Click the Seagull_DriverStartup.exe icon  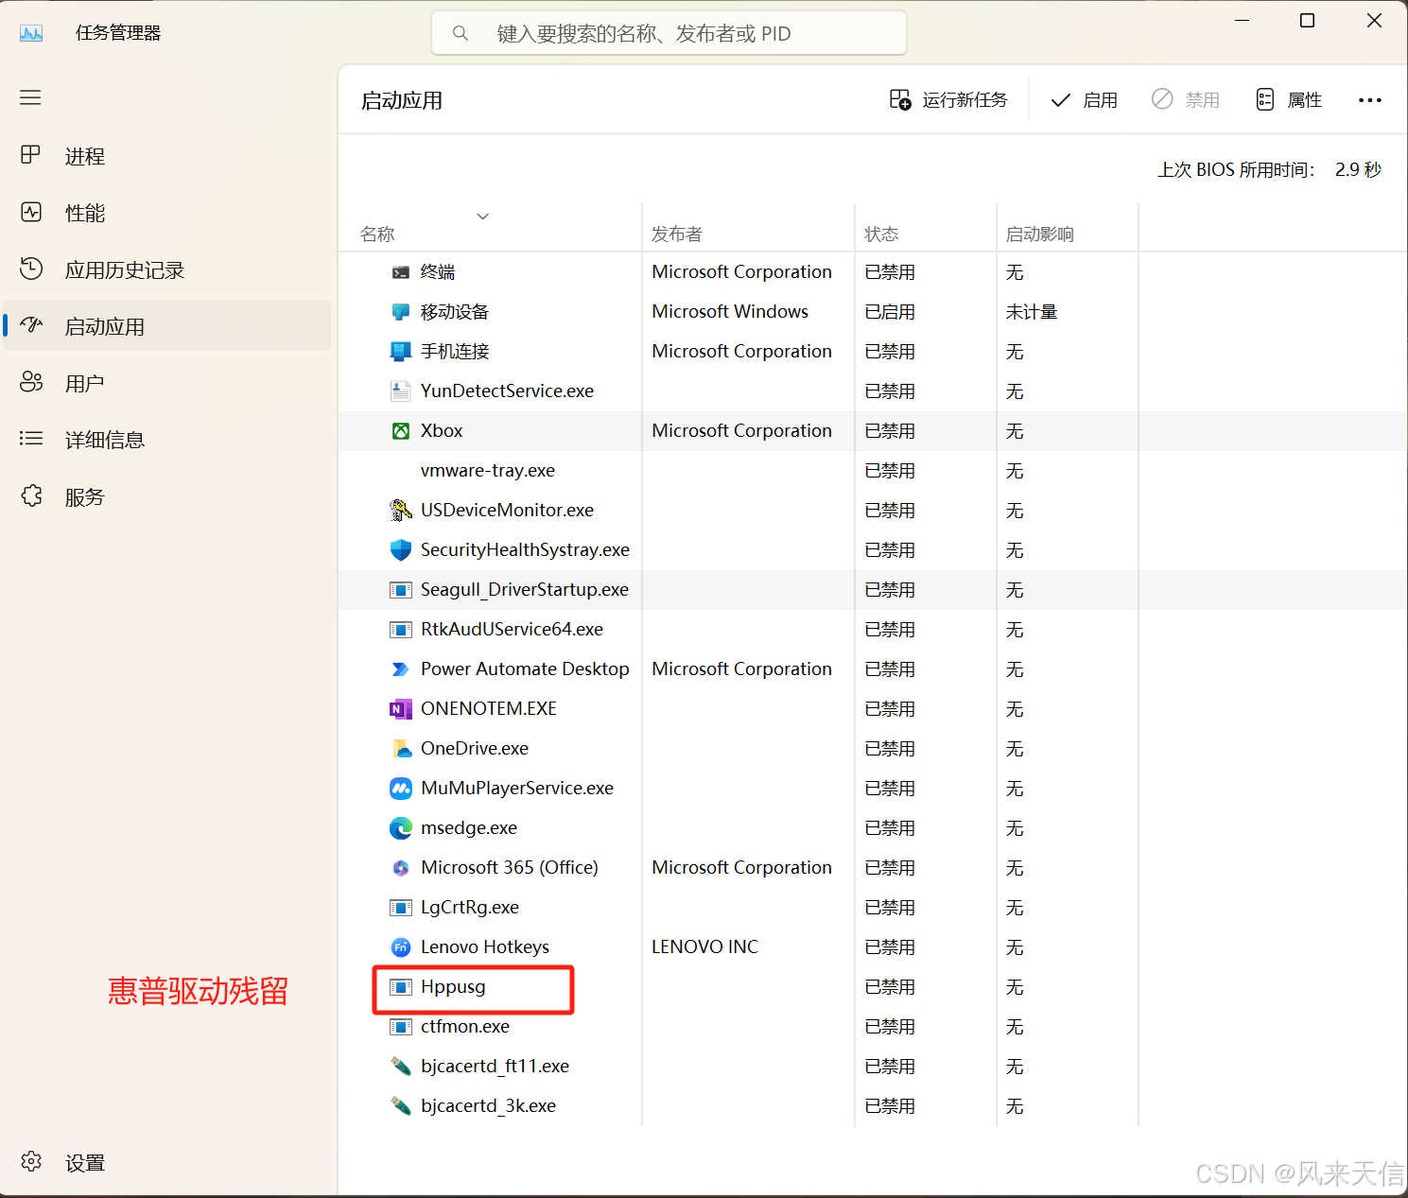click(x=401, y=590)
